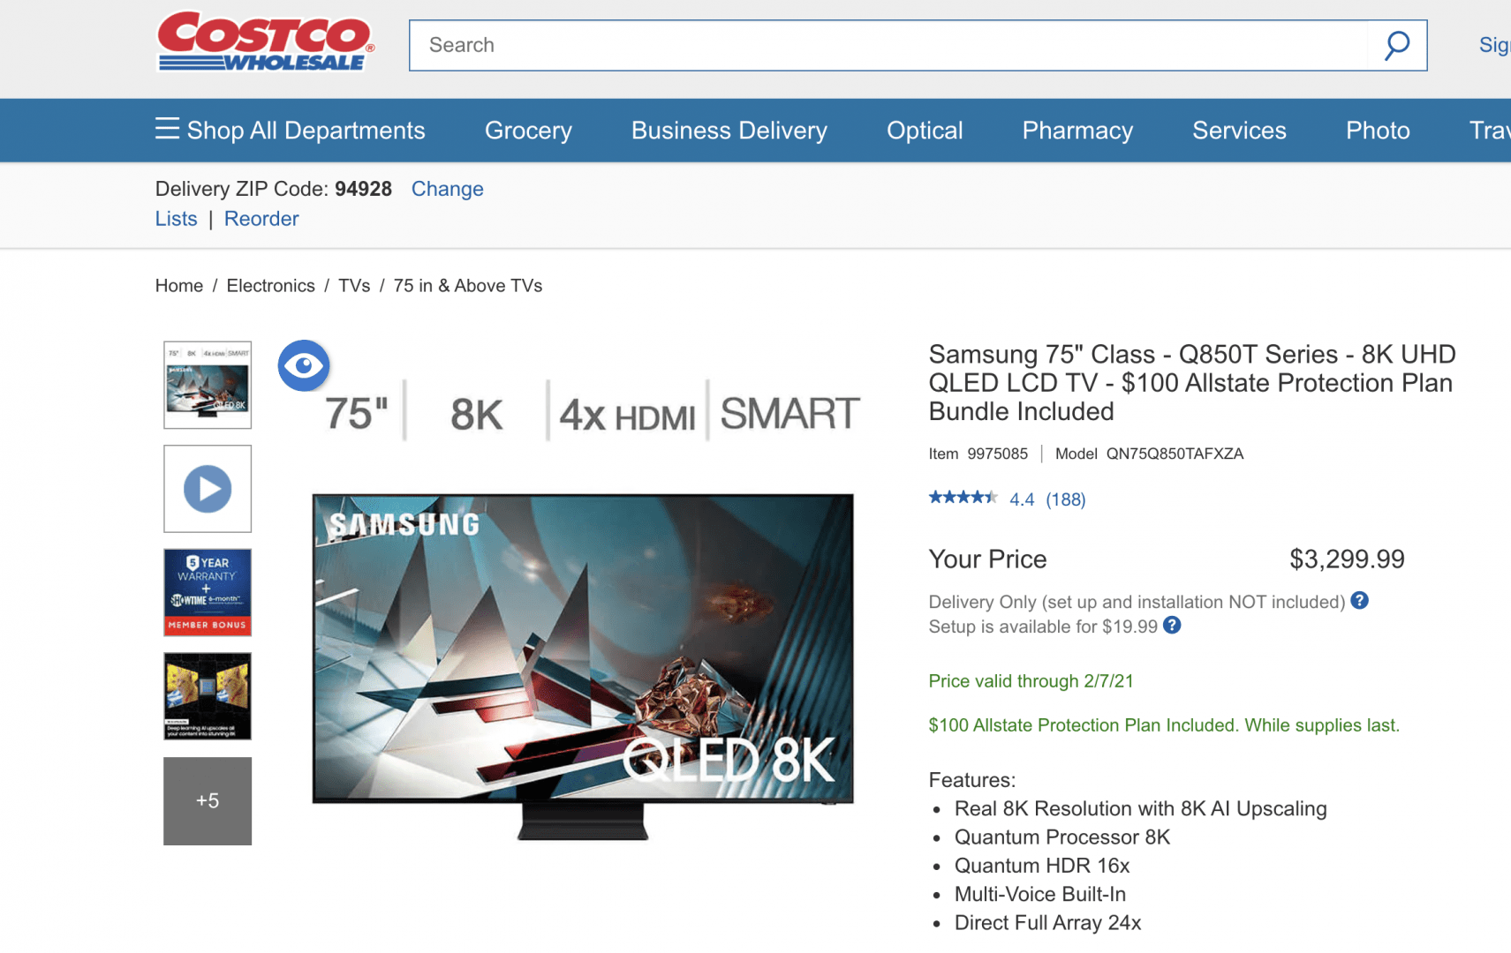
Task: Open delivery info help question mark
Action: tap(1360, 601)
